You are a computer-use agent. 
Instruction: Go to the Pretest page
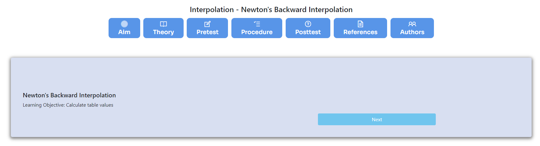click(208, 28)
